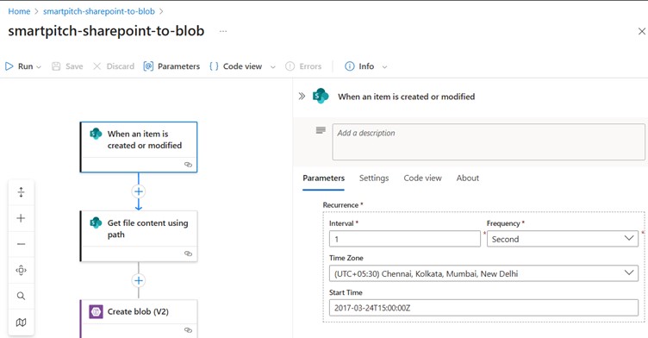
Task: Open the Frequency dropdown showing Second
Action: click(563, 239)
